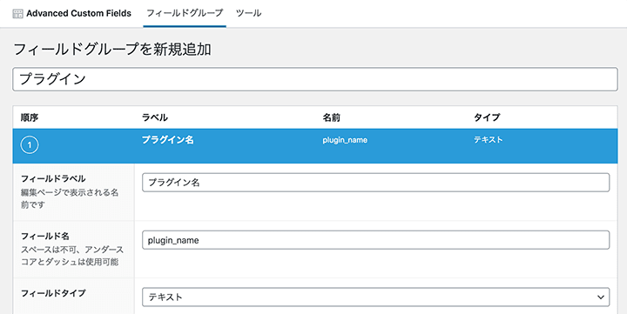Click the プラグイン名 label in the blue row
The width and height of the screenshot is (627, 314).
pos(167,140)
